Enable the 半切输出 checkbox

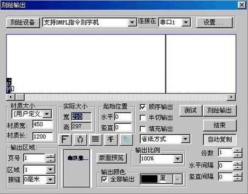coord(142,118)
